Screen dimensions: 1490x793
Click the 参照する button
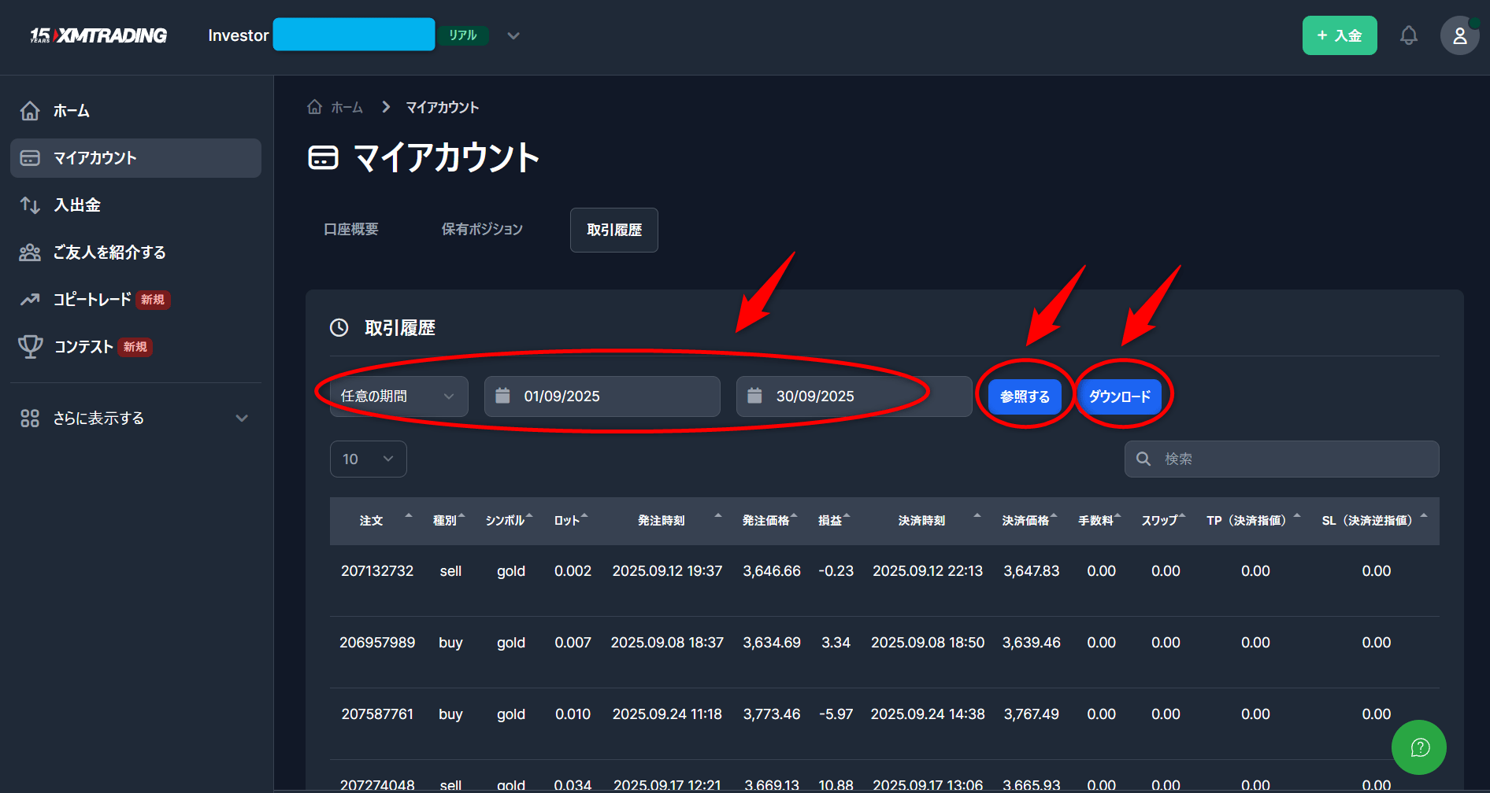[1025, 396]
